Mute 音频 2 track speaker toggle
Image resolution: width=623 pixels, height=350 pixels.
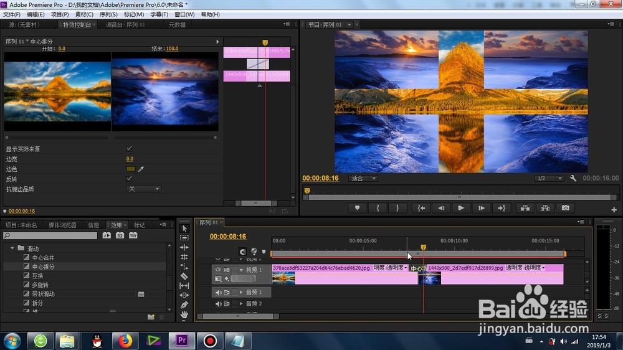[x=218, y=304]
